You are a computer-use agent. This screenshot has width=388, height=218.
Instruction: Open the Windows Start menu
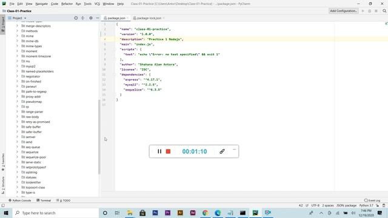(6, 213)
